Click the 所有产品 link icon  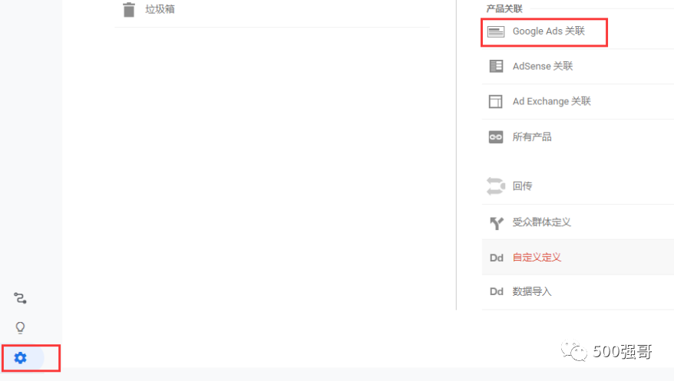coord(496,137)
